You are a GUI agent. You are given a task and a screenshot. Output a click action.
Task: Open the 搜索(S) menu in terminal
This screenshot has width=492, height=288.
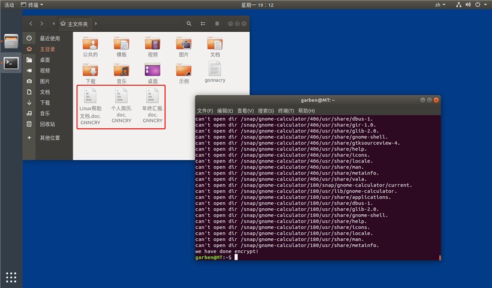pyautogui.click(x=266, y=111)
